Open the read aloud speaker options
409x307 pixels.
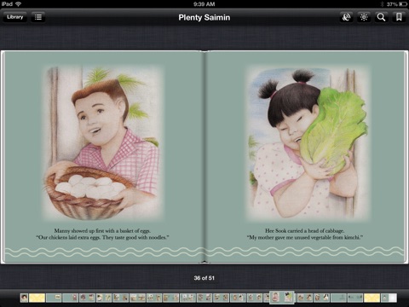pyautogui.click(x=346, y=17)
